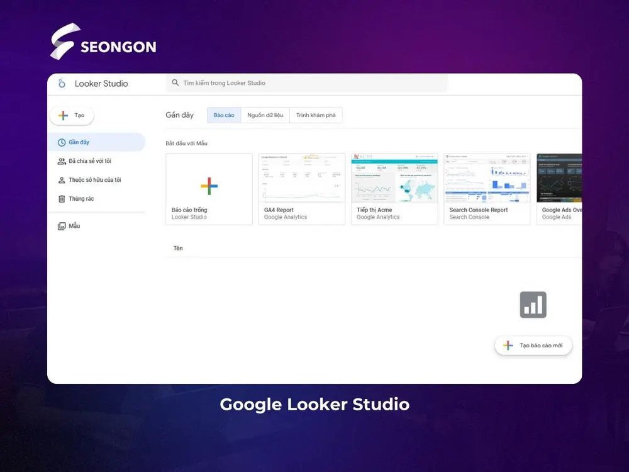Image resolution: width=629 pixels, height=472 pixels.
Task: Click the gray bar chart icon
Action: tap(533, 305)
